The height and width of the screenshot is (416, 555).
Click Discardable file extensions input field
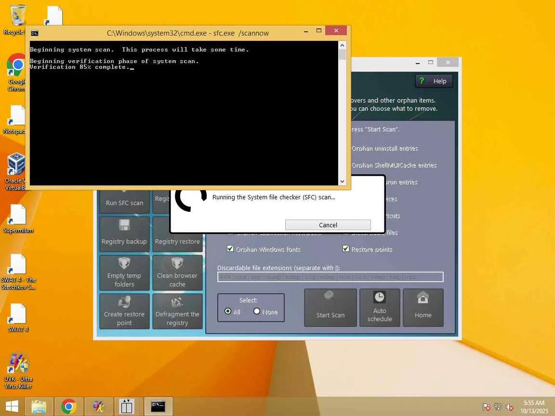coord(330,277)
